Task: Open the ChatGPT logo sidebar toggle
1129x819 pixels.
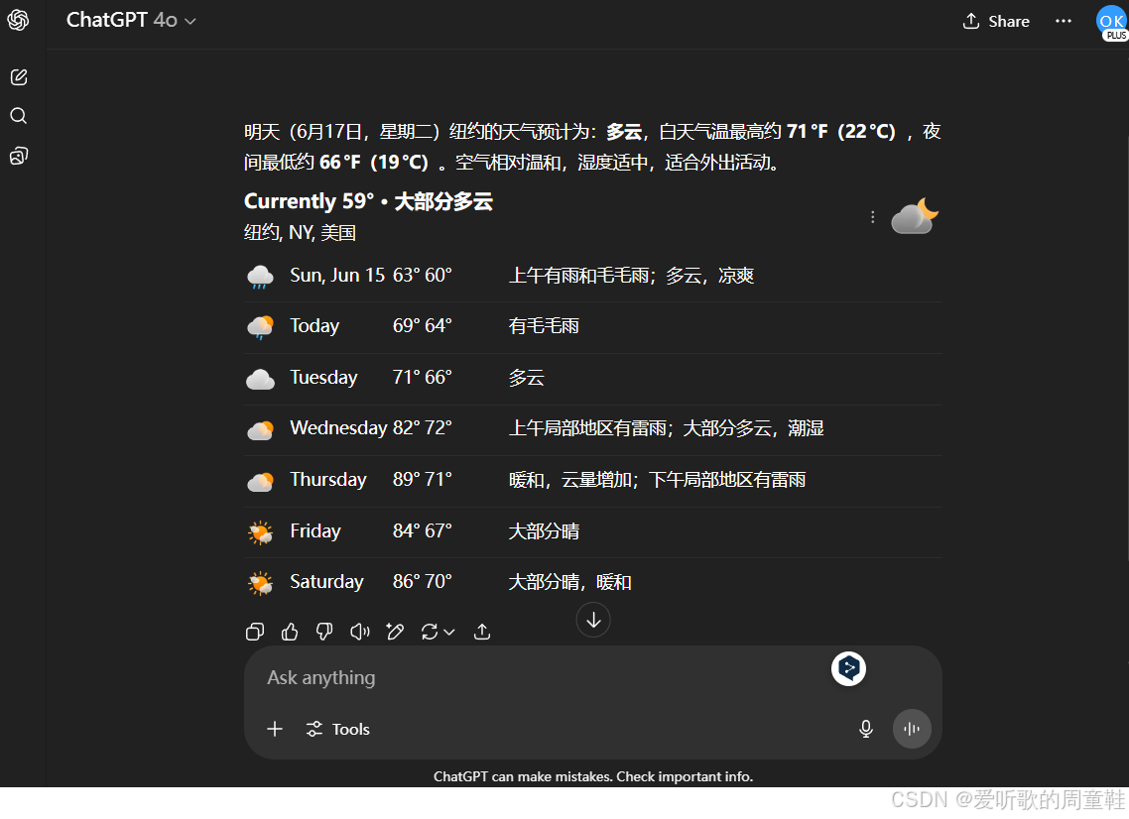Action: tap(18, 20)
